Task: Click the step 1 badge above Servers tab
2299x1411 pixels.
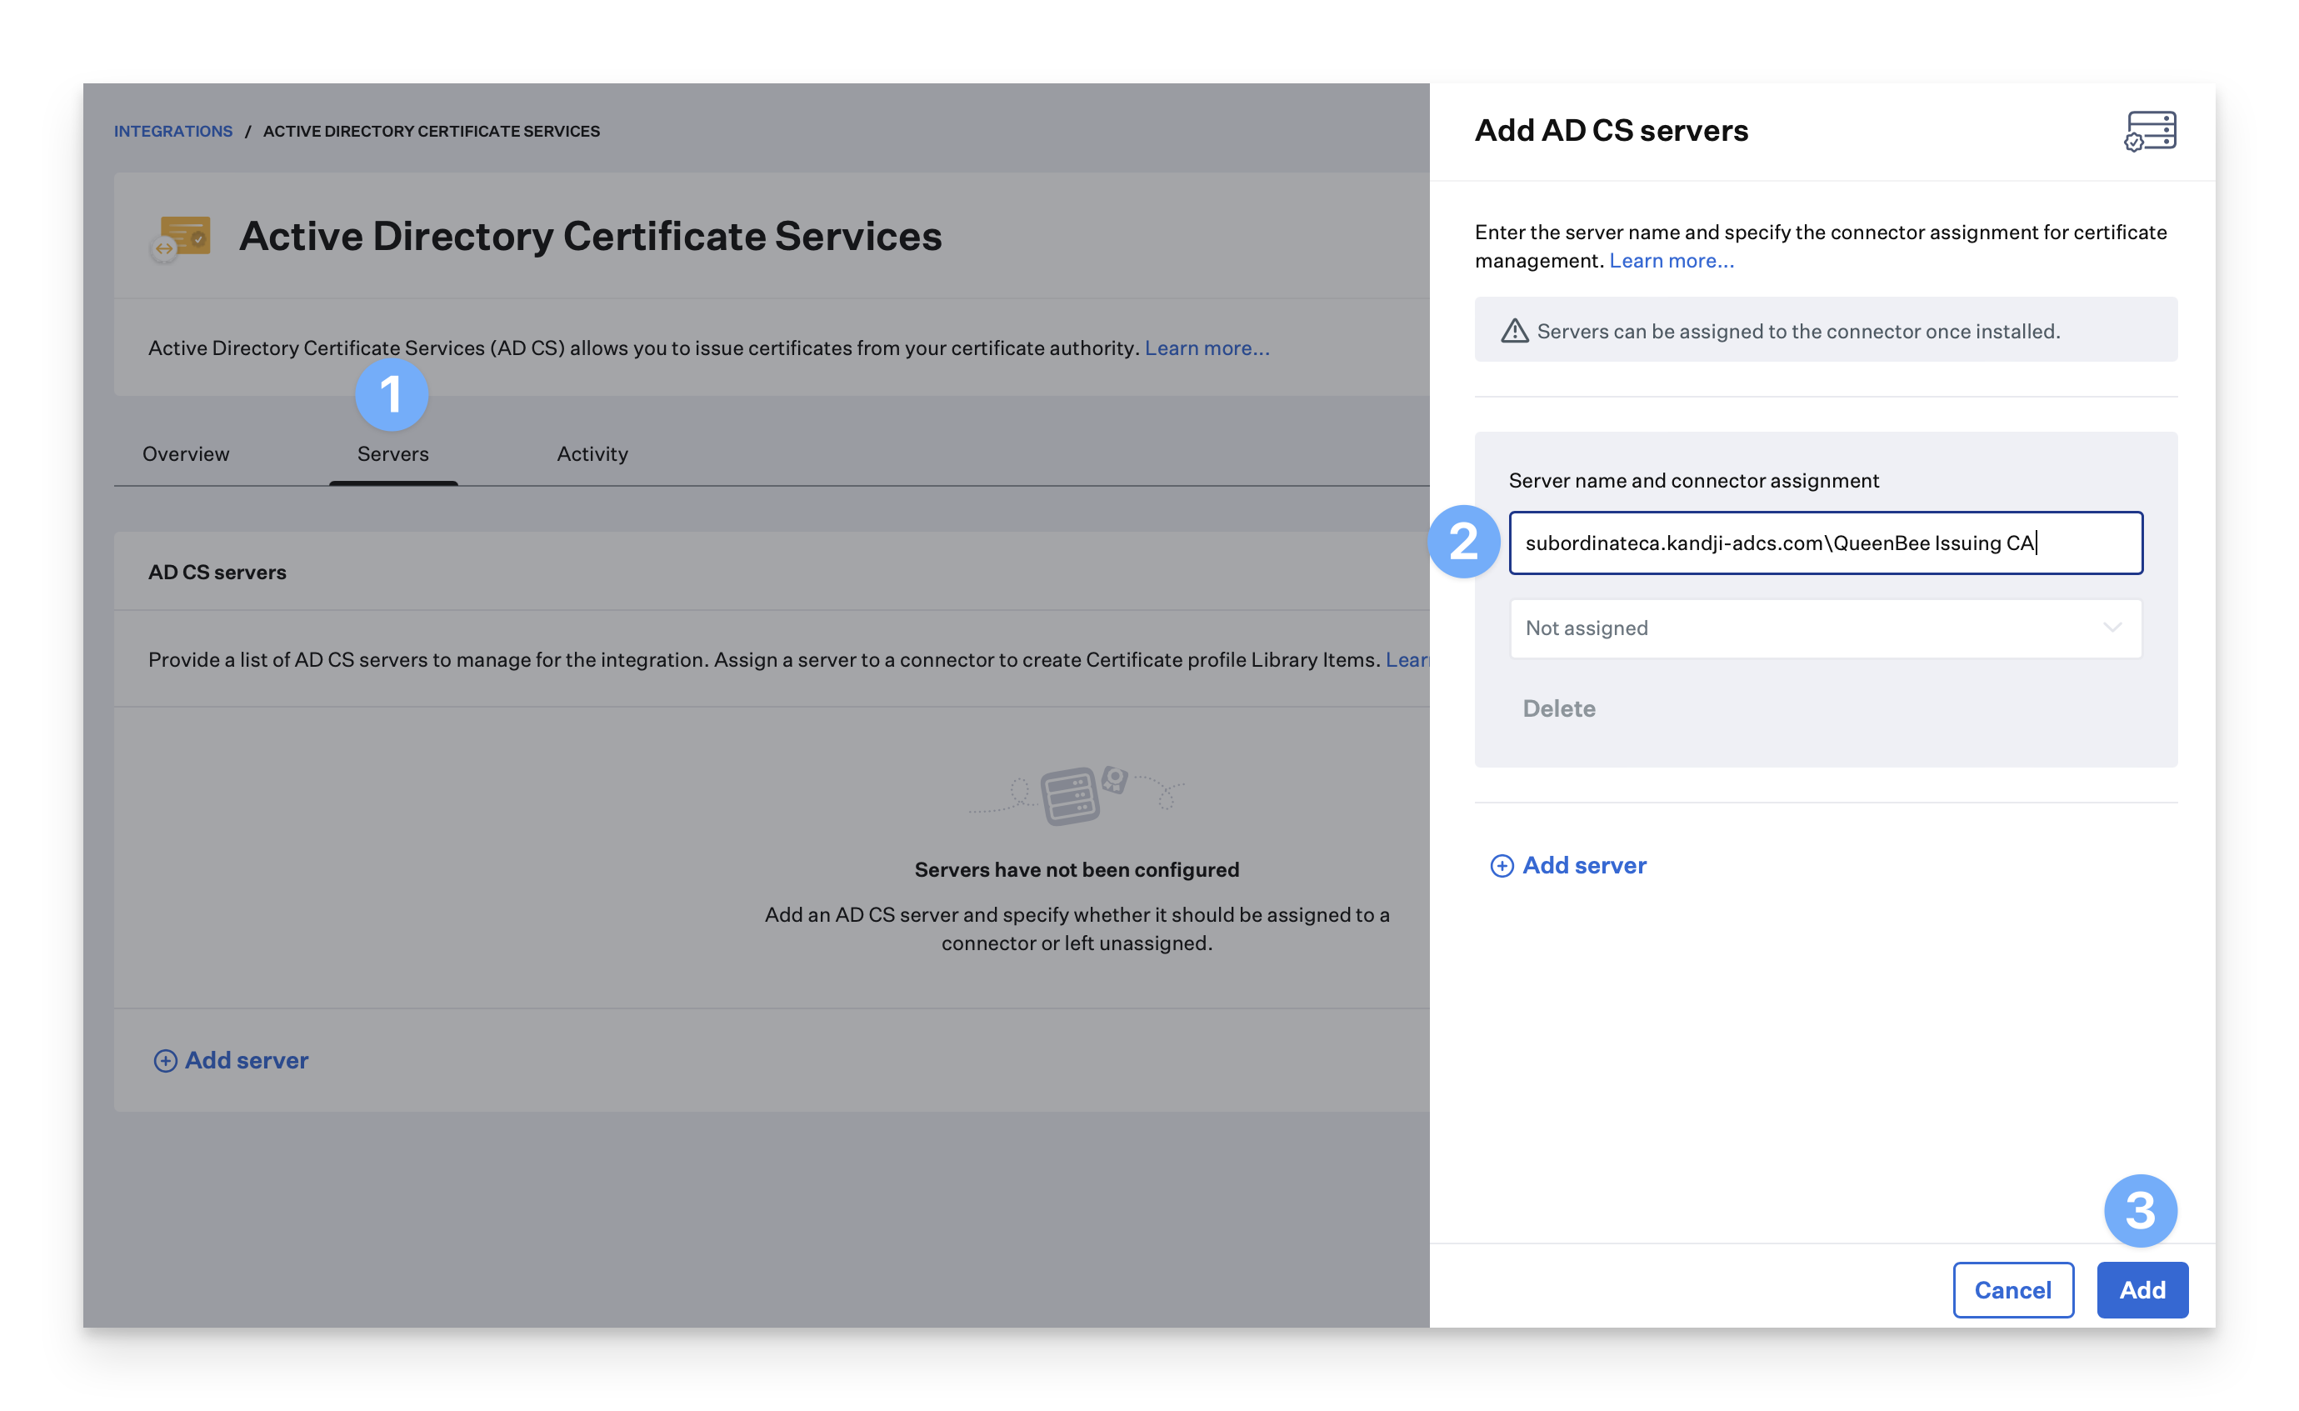Action: pos(391,394)
